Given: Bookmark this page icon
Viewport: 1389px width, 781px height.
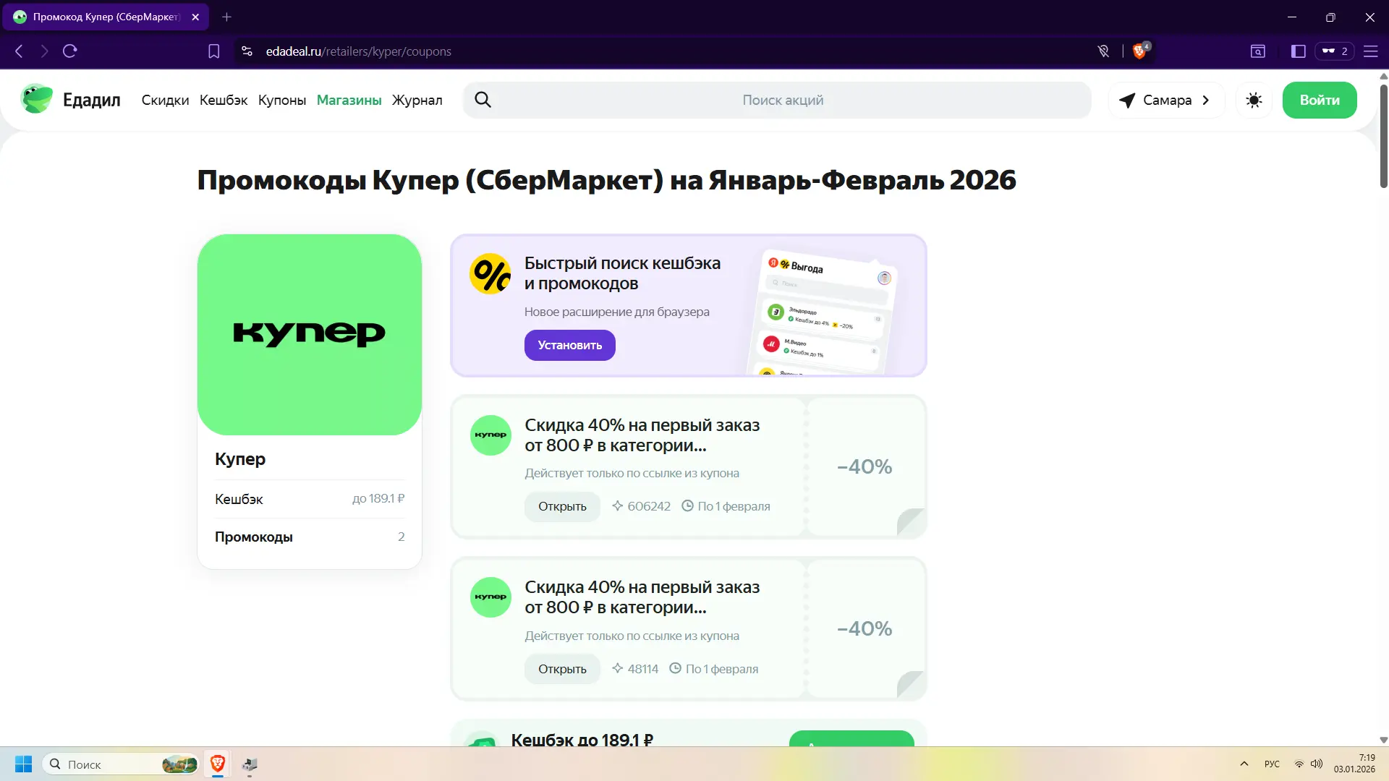Looking at the screenshot, I should [213, 51].
